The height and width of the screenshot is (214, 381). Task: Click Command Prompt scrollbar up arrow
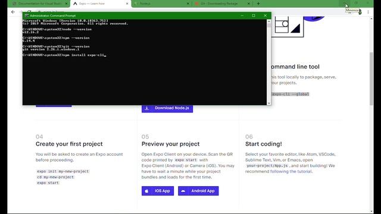(x=268, y=21)
